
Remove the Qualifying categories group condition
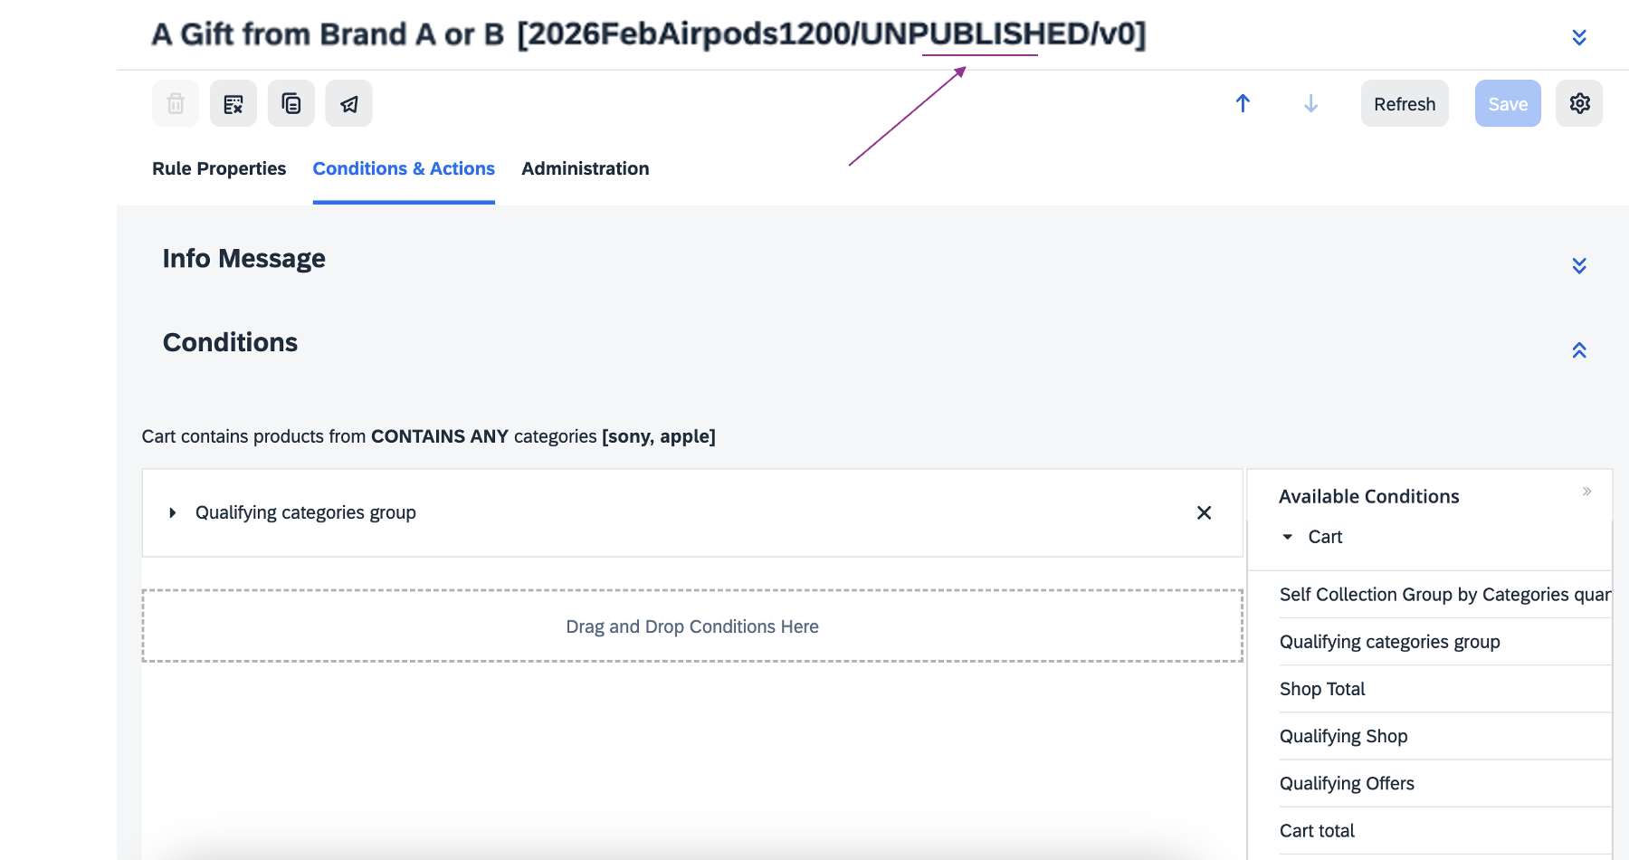point(1204,513)
